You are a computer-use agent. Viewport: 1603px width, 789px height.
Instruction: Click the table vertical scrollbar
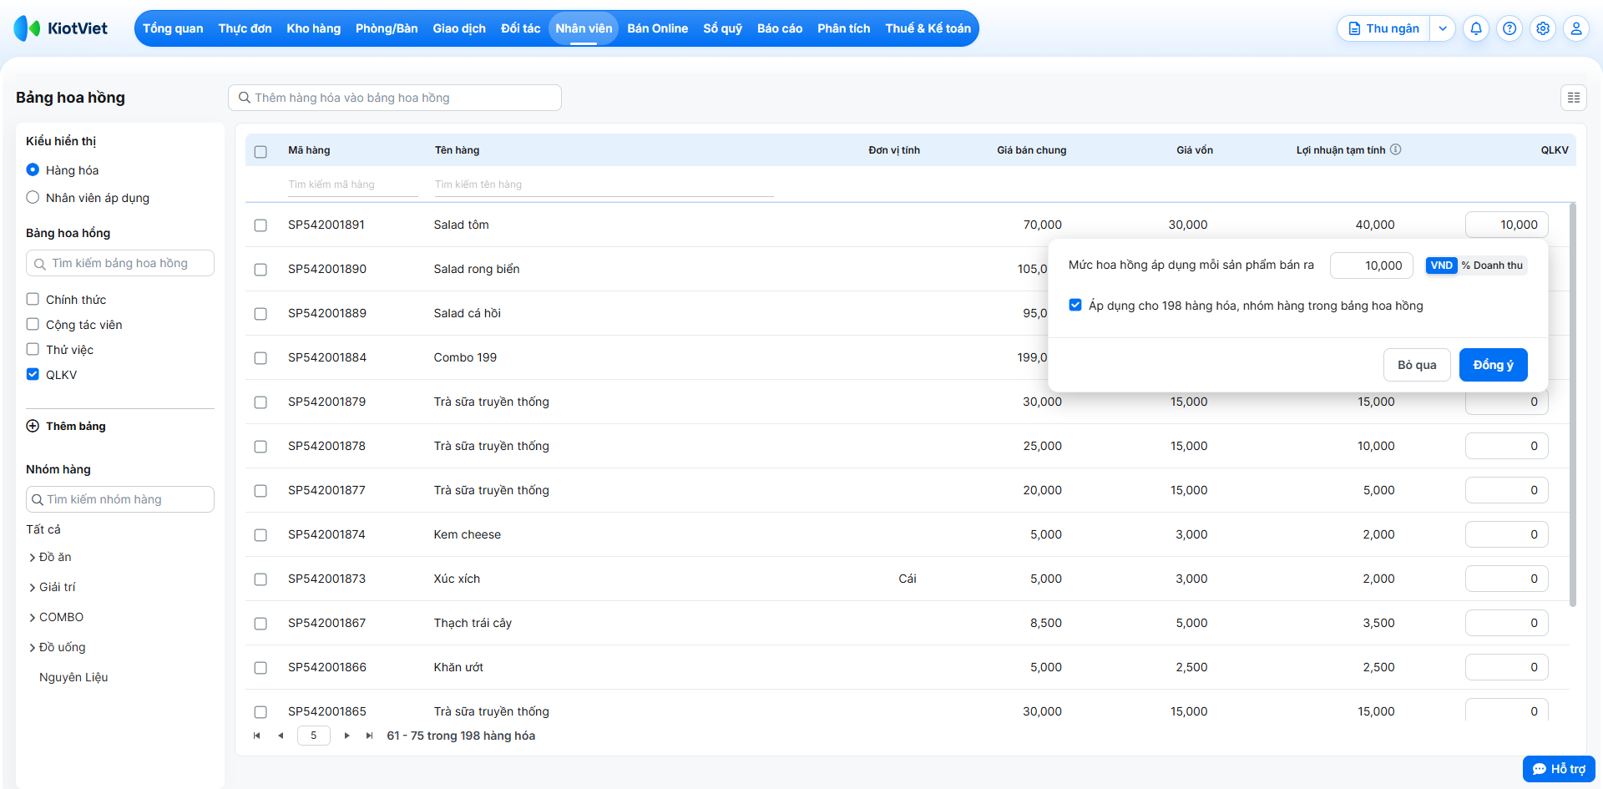click(x=1573, y=404)
